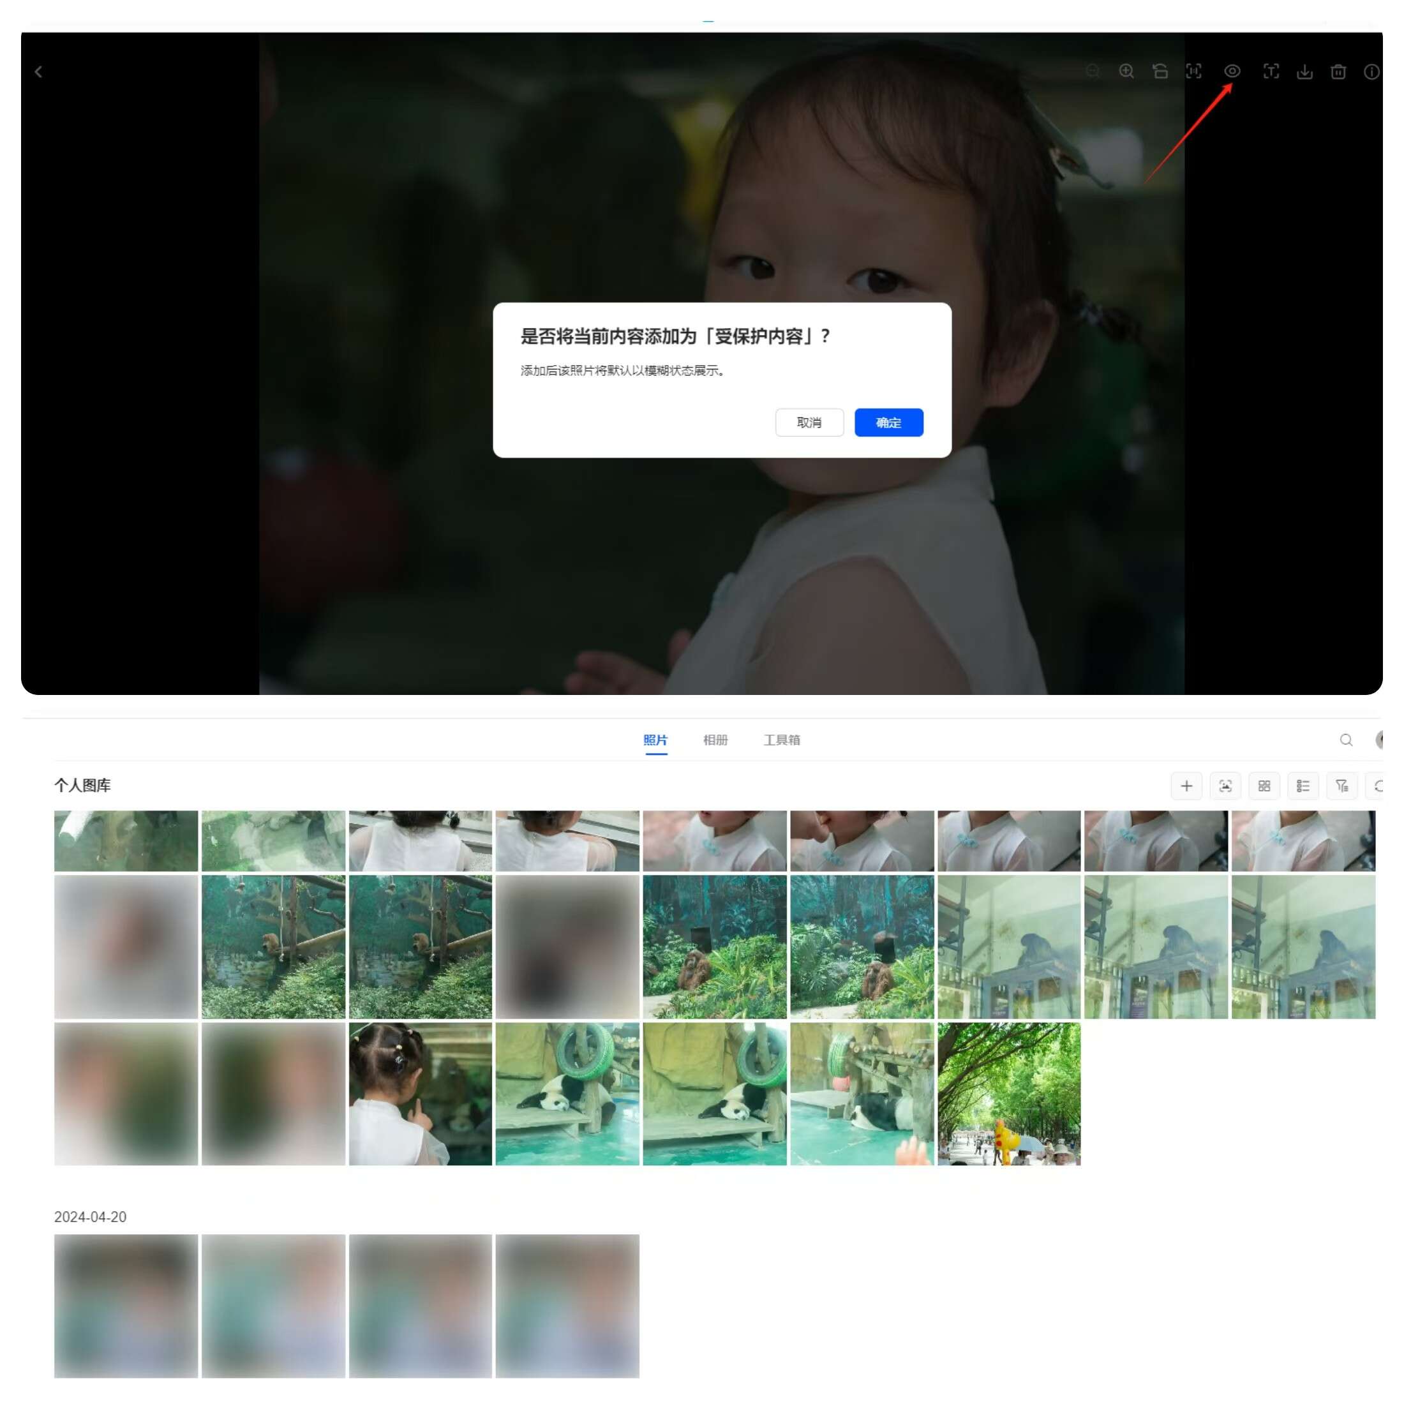The width and height of the screenshot is (1404, 1404).
Task: Click the 个人图库 heading
Action: click(82, 785)
